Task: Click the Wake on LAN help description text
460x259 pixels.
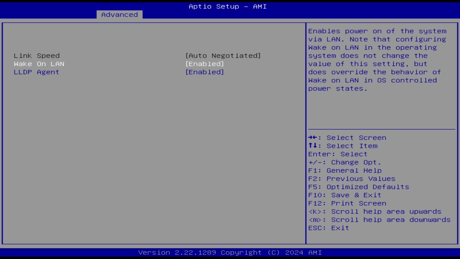Action: click(377, 60)
